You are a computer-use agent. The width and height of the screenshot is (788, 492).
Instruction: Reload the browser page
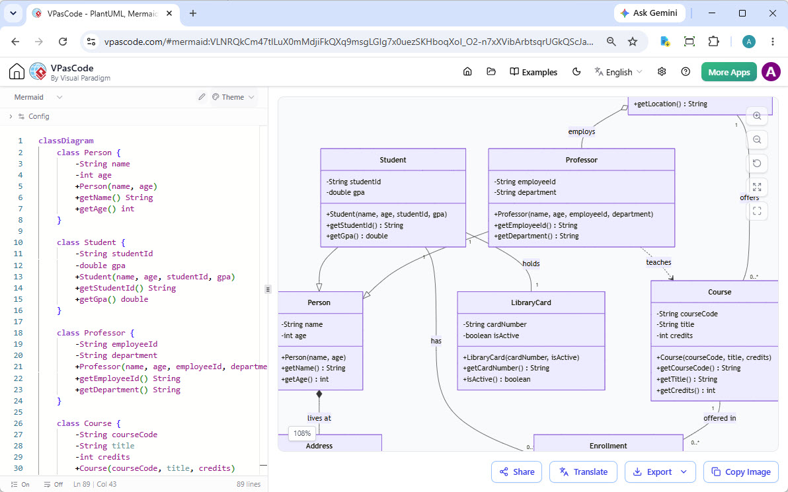point(63,42)
